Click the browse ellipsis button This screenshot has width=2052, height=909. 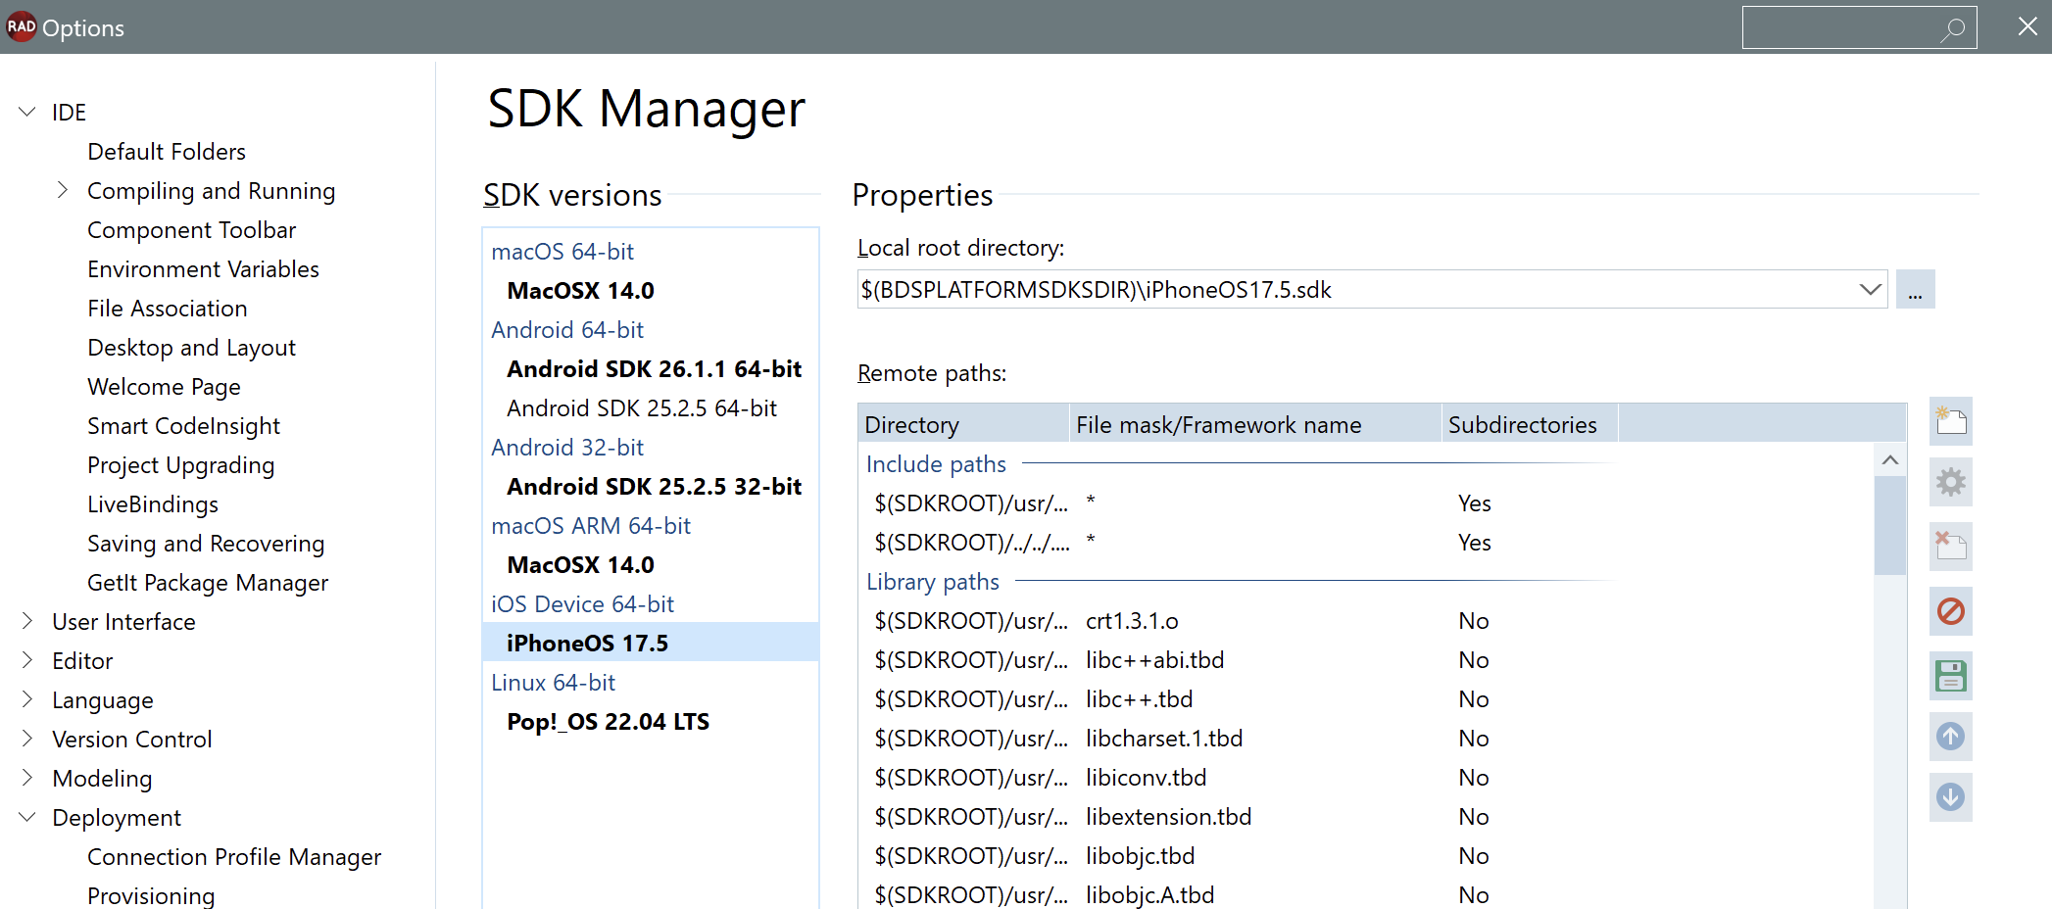click(1915, 290)
